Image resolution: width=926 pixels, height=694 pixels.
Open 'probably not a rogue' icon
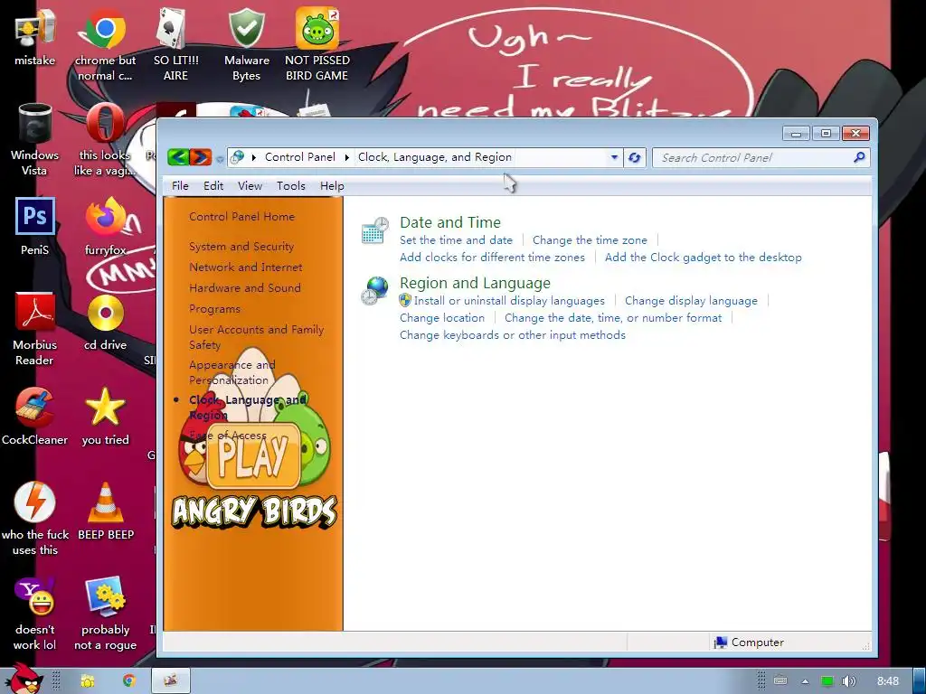105,614
